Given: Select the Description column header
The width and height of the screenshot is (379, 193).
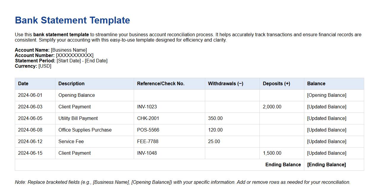Looking at the screenshot, I should point(71,83).
